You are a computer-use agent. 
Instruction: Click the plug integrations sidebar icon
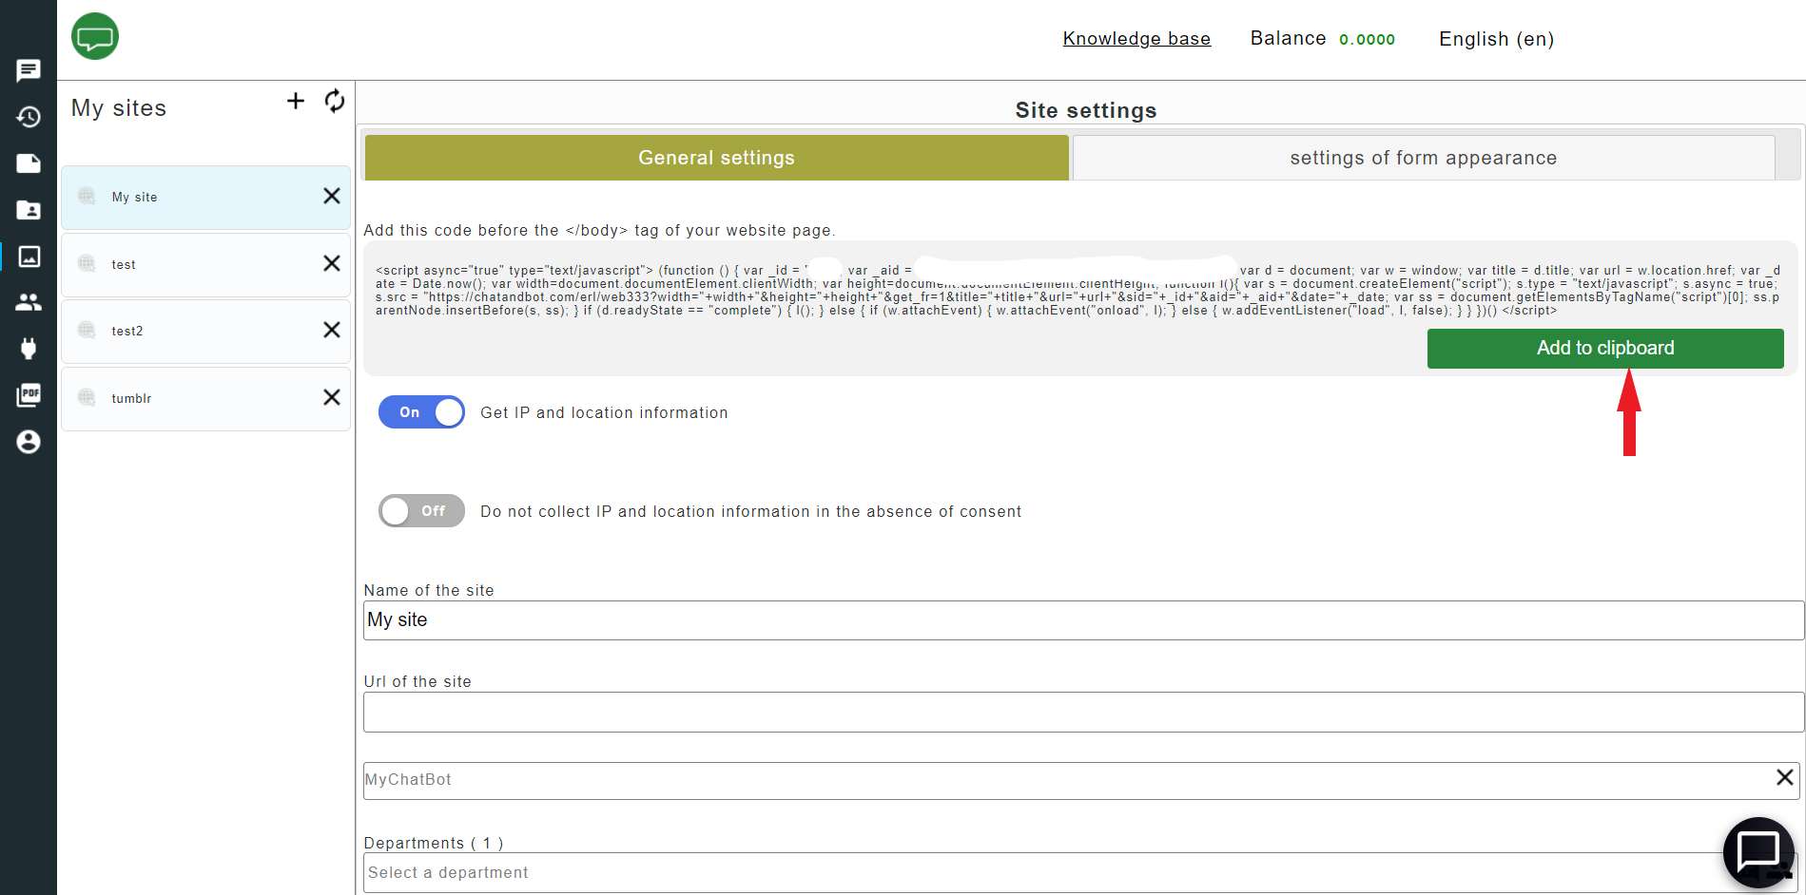[x=29, y=349]
